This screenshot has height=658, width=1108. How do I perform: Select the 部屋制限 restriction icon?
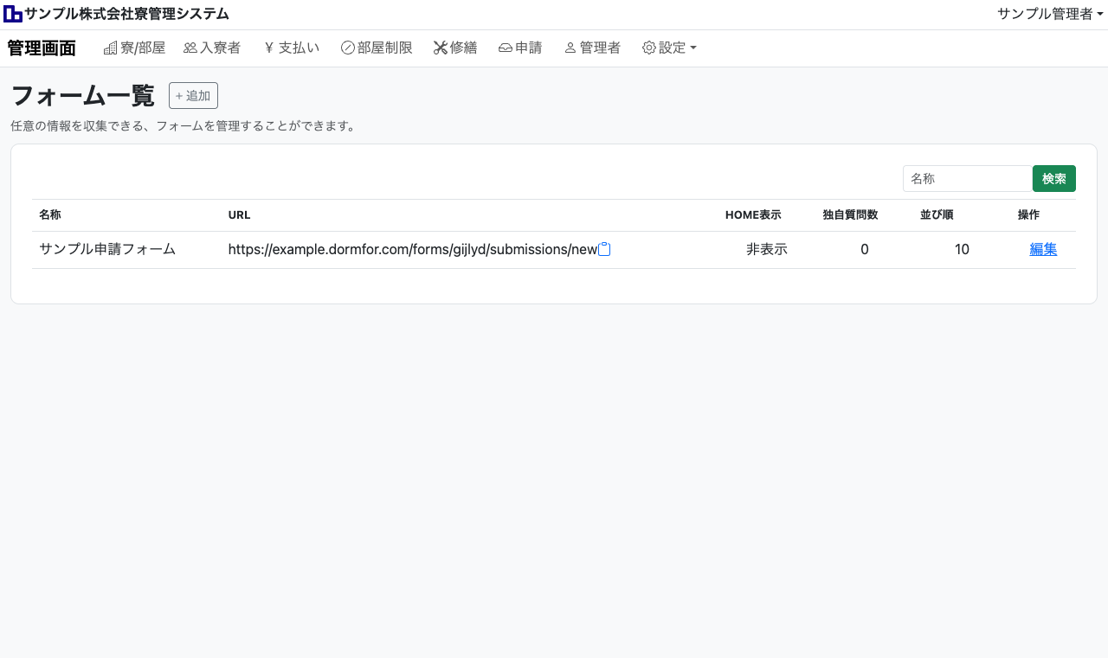pos(348,48)
